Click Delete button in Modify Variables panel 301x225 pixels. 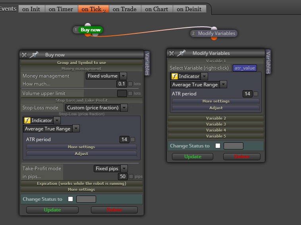[242, 157]
